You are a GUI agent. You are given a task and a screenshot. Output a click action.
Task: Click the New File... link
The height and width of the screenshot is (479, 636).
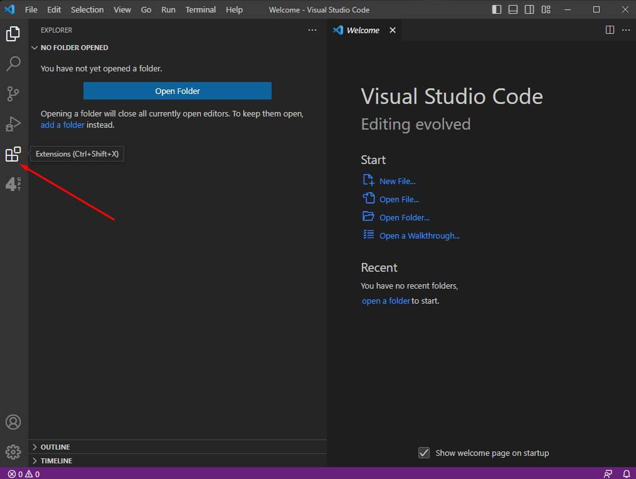[398, 182]
